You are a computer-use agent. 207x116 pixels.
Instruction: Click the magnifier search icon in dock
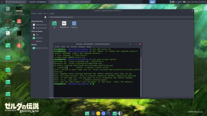point(109,113)
